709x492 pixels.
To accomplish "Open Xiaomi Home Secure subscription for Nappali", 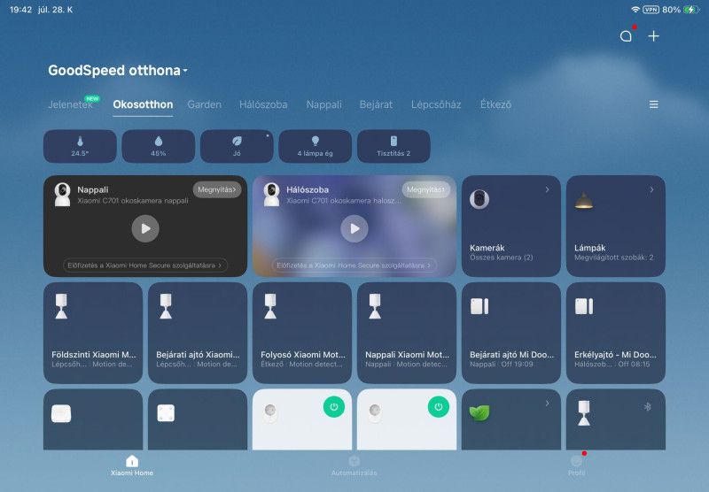I will click(145, 265).
